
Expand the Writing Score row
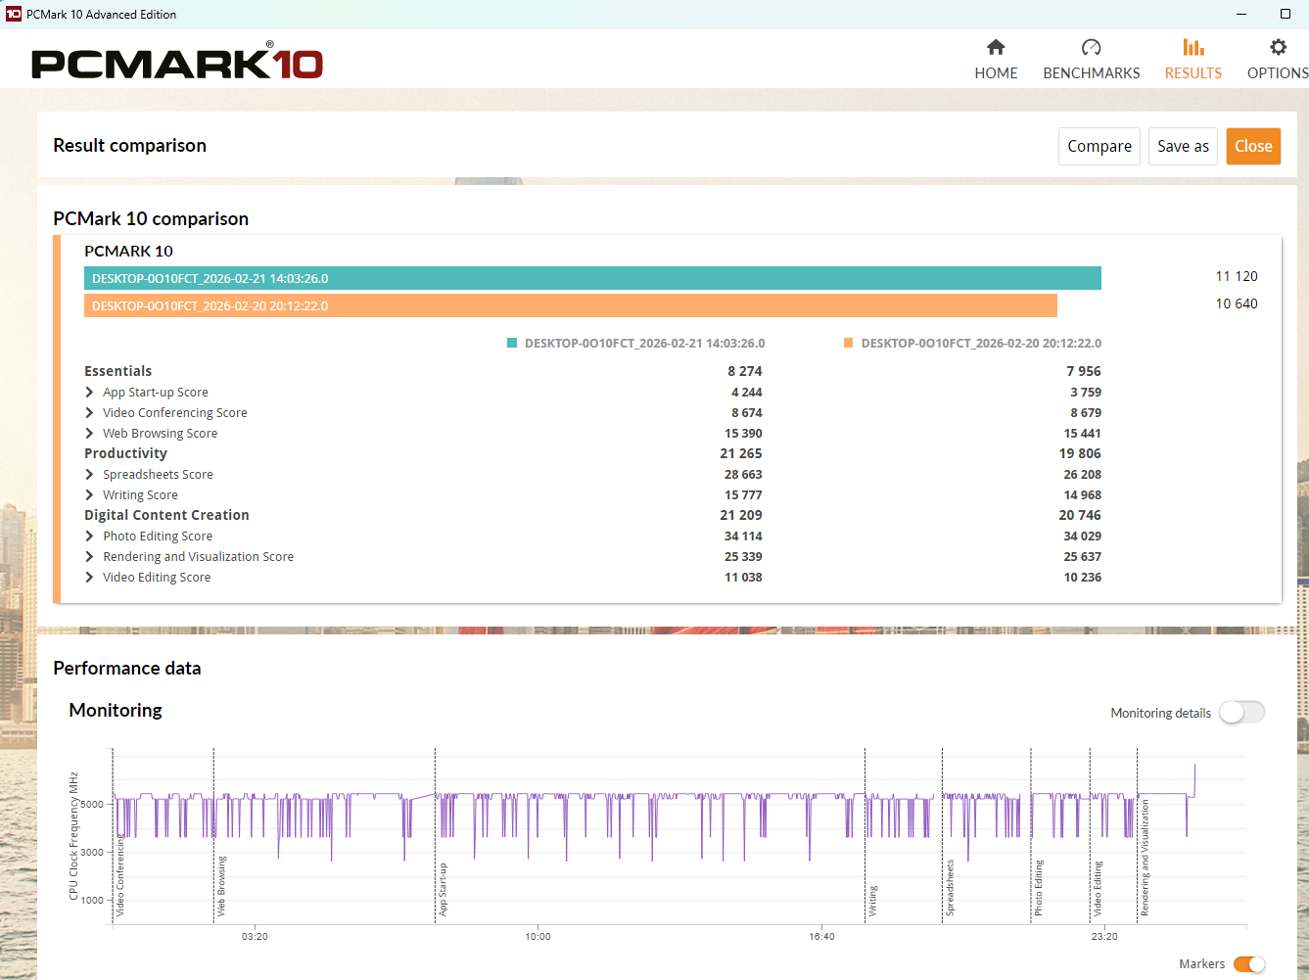pos(89,495)
